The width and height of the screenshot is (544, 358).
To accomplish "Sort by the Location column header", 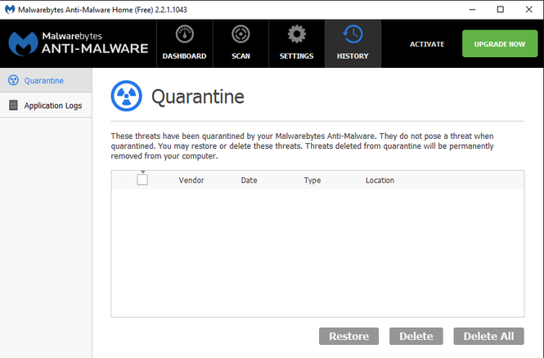I will (x=380, y=180).
